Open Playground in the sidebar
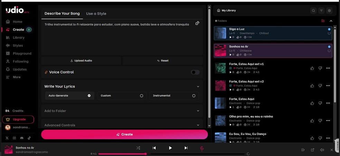The width and height of the screenshot is (340, 156). click(19, 53)
